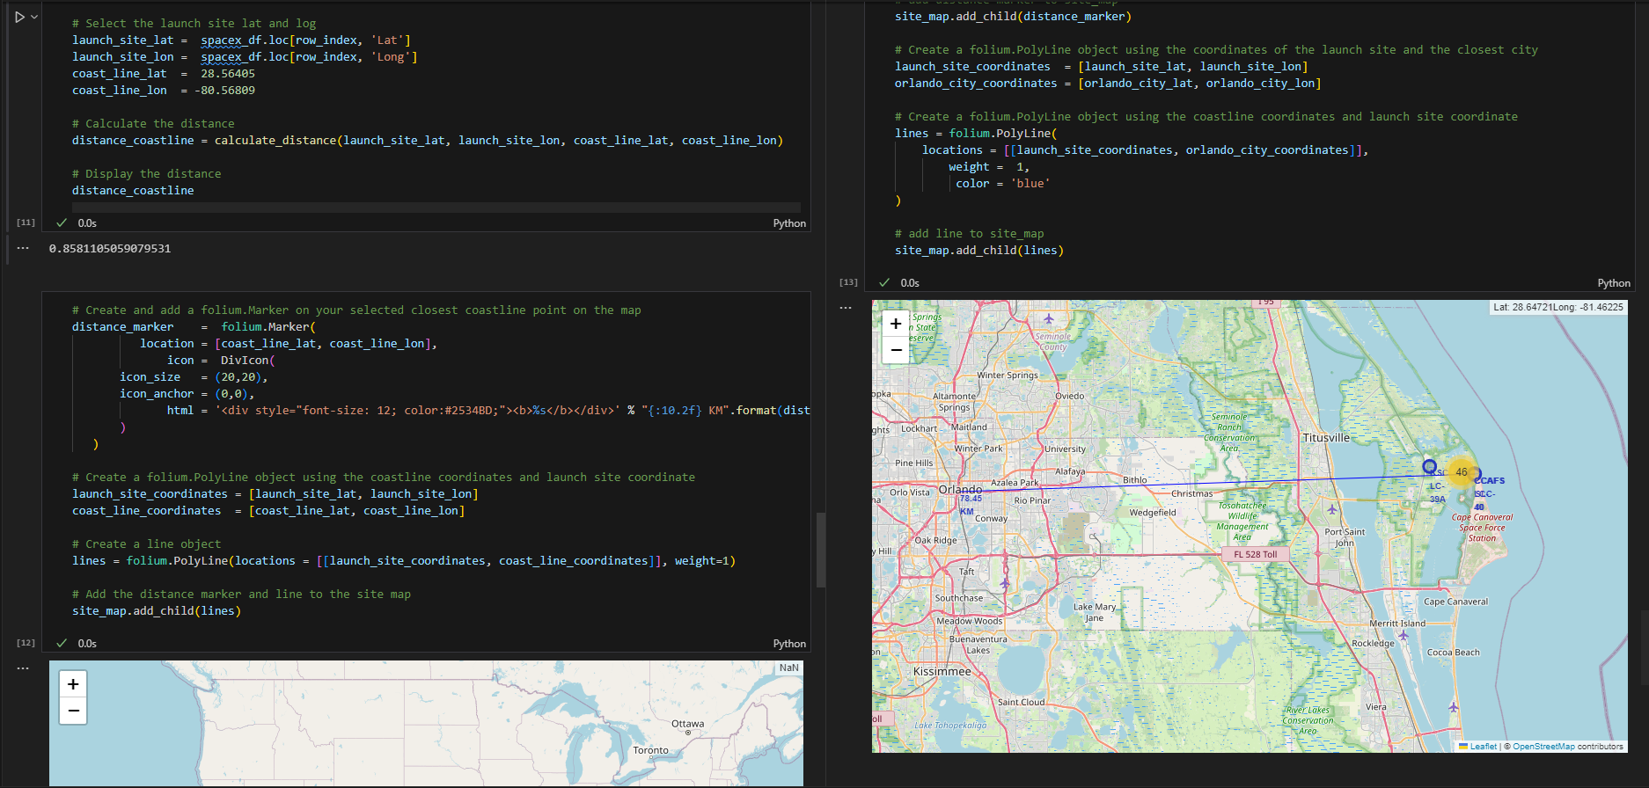Screen dimensions: 1649x788
Task: Open output actions ellipsis beside 0.858 result
Action: point(23,249)
